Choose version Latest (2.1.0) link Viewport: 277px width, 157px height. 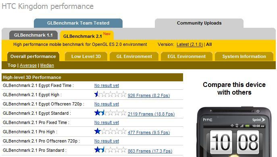(x=190, y=44)
